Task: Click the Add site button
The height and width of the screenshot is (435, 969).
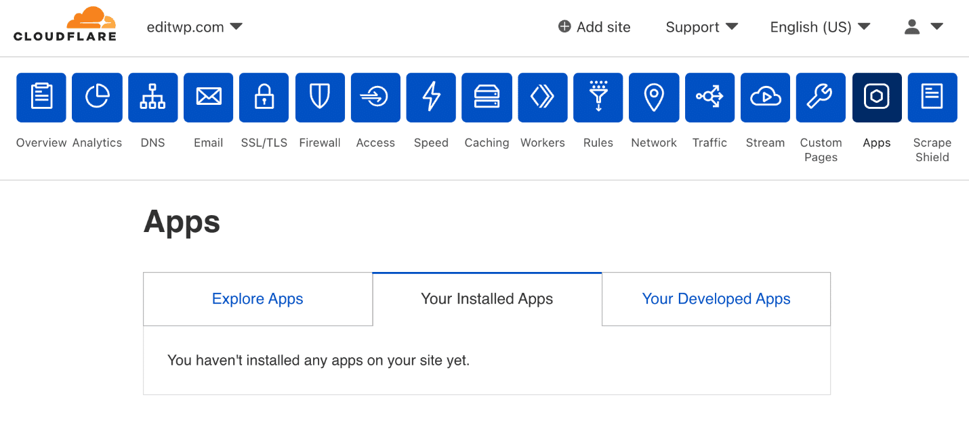Action: (x=594, y=27)
